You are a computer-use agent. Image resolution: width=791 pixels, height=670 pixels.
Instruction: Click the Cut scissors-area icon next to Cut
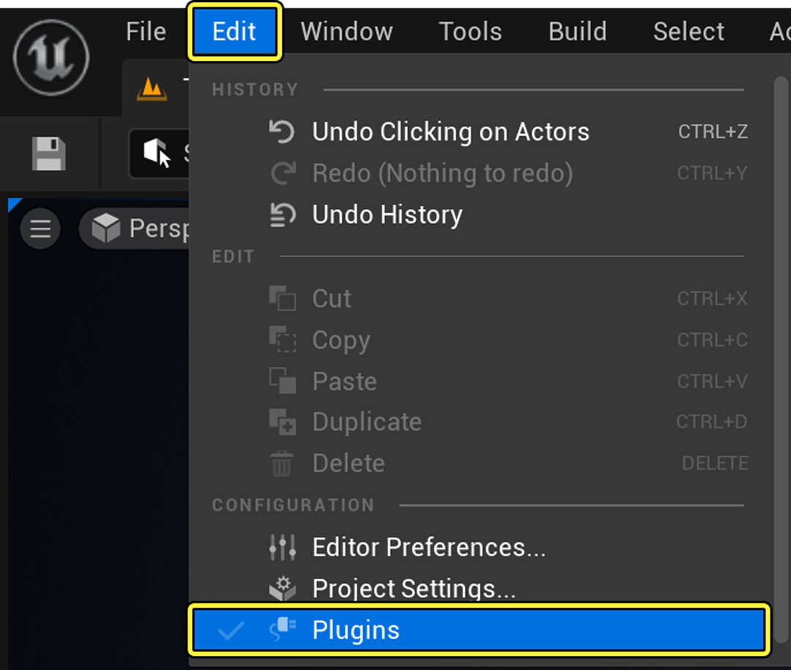point(283,298)
